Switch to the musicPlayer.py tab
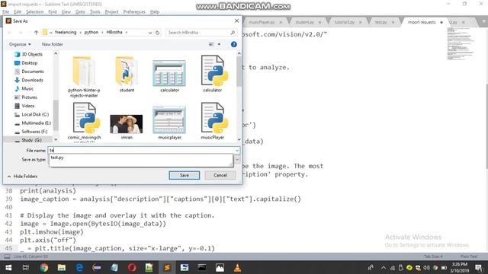 click(262, 22)
